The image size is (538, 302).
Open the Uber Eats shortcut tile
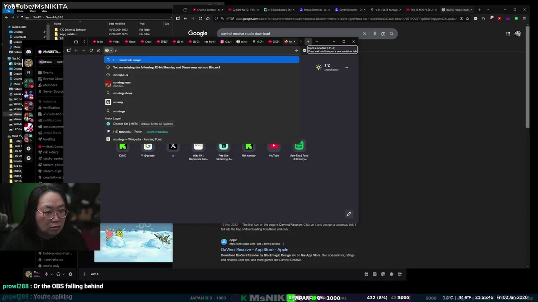[x=299, y=149]
